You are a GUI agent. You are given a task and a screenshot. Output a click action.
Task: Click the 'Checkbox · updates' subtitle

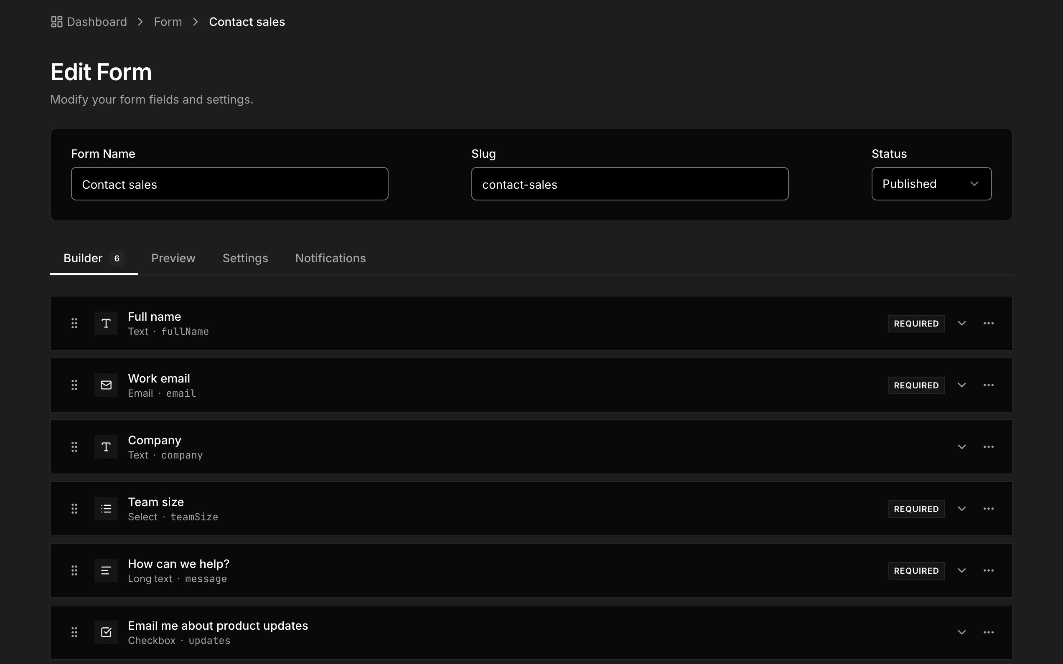[179, 641]
